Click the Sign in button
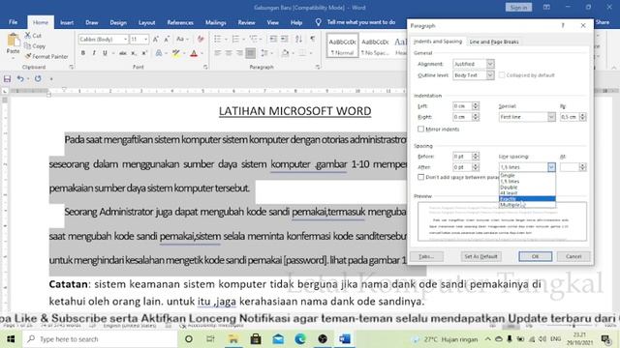Image resolution: width=620 pixels, height=348 pixels. (x=518, y=7)
